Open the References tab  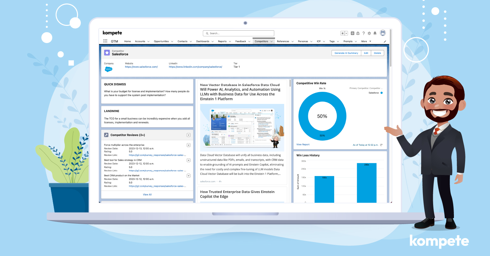[283, 41]
